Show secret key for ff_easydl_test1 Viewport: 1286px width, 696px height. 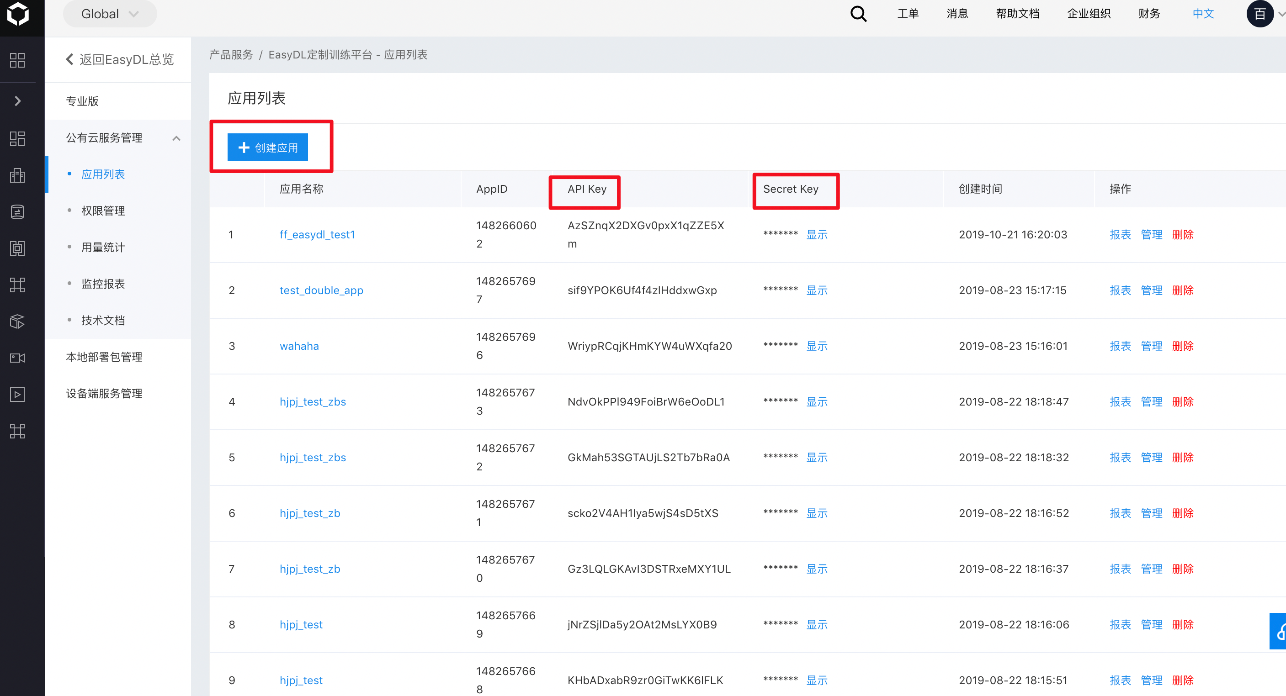[x=817, y=234]
